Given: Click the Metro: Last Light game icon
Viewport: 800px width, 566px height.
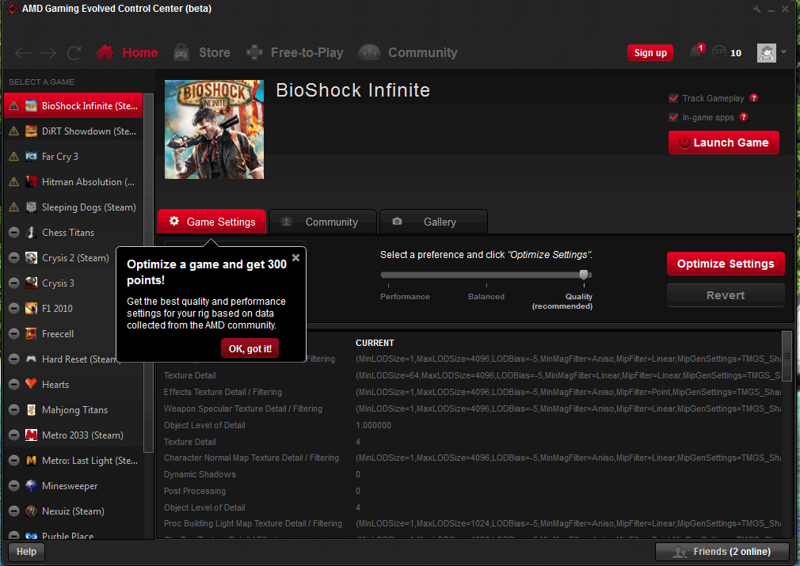Looking at the screenshot, I should pos(31,461).
